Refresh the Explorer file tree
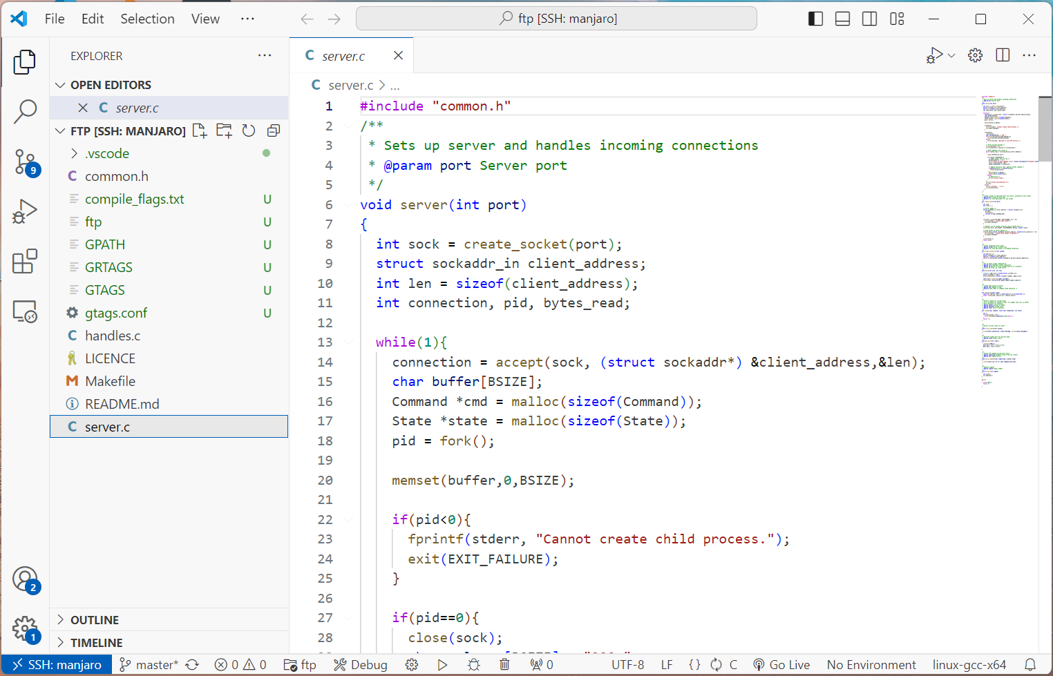 point(249,131)
